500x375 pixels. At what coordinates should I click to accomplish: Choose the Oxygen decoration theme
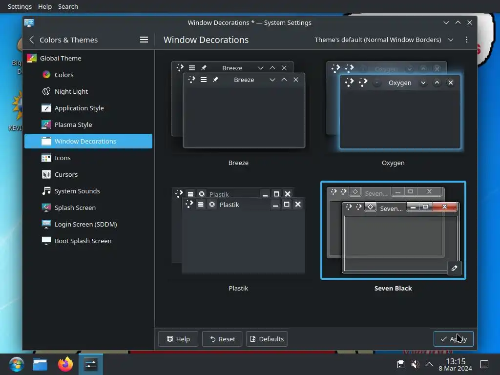click(x=393, y=105)
